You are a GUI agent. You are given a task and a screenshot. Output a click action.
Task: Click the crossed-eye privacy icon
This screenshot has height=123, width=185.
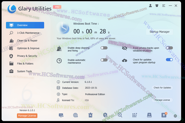pyautogui.click(x=124, y=48)
